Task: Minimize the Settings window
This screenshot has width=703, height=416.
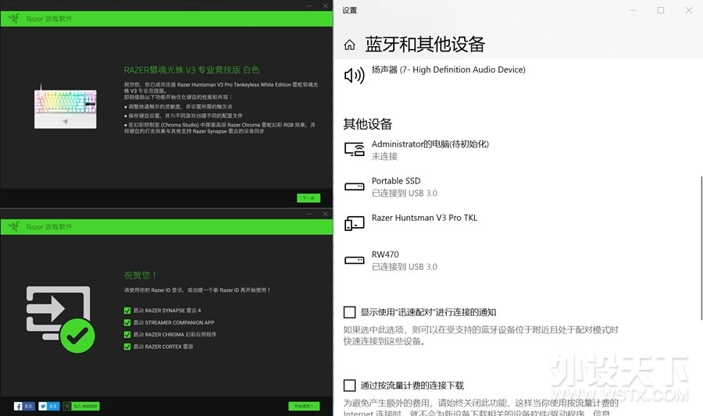Action: pyautogui.click(x=632, y=10)
